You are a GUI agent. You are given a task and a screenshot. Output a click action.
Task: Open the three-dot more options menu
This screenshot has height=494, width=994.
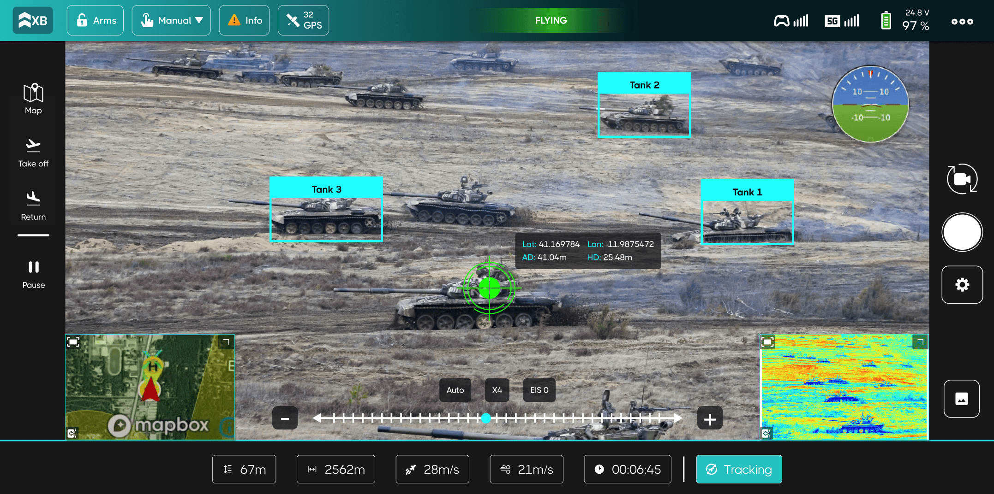click(x=962, y=21)
